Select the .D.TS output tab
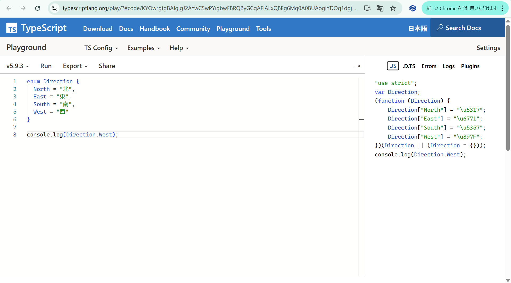Screen dimensions: 511x283 [409, 66]
